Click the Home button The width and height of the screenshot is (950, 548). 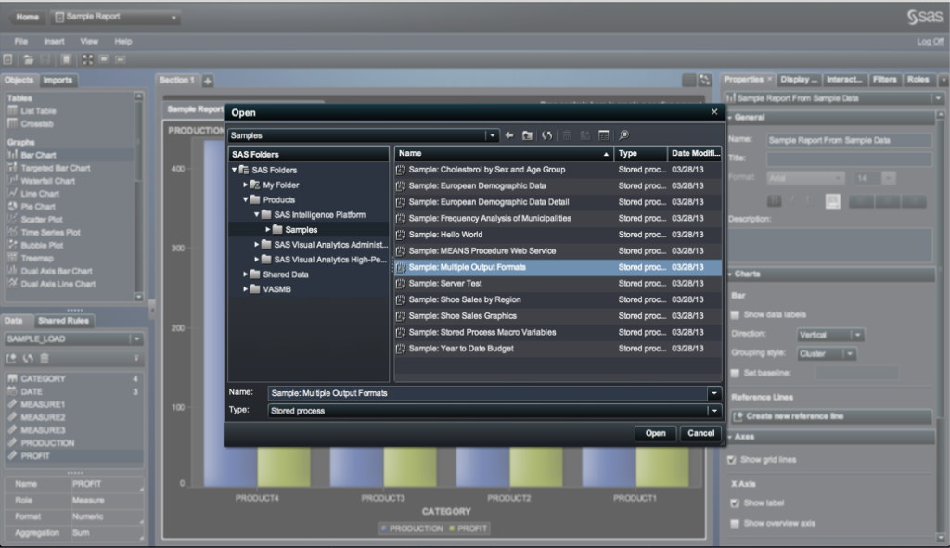pos(27,17)
